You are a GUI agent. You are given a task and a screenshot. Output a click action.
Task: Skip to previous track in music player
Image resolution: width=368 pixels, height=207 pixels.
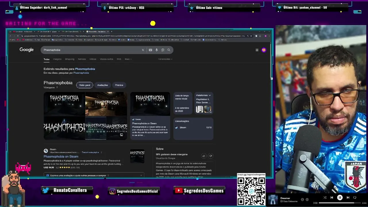click(x=332, y=198)
